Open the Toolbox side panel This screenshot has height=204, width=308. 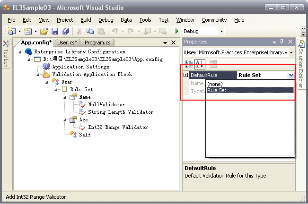click(x=6, y=53)
